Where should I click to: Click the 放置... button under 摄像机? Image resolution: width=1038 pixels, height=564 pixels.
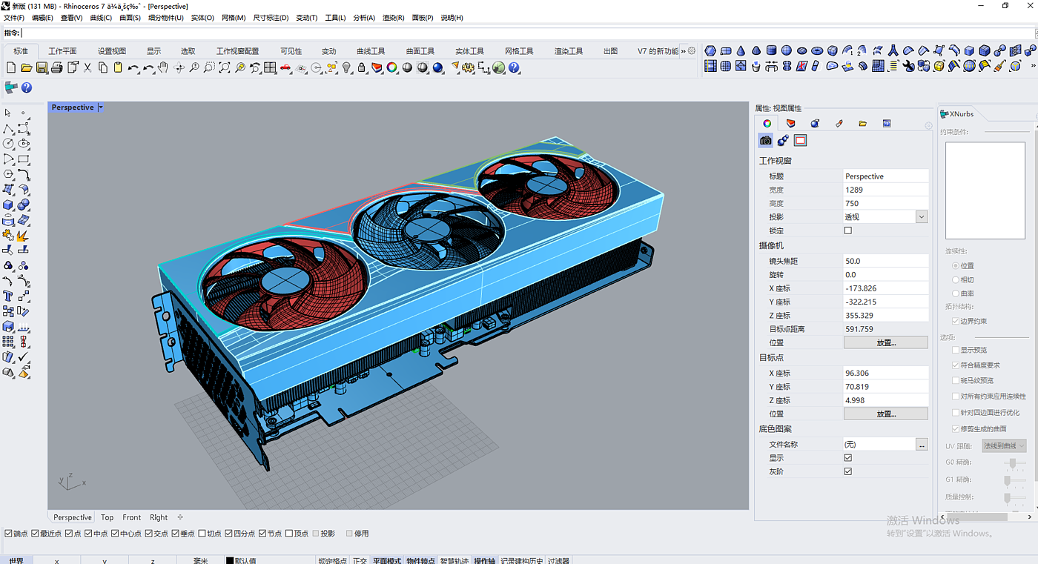click(x=885, y=343)
